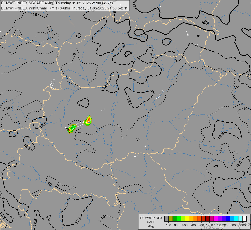This screenshot has width=251, height=230.
Task: Click the legend value 100
Action: [168, 225]
